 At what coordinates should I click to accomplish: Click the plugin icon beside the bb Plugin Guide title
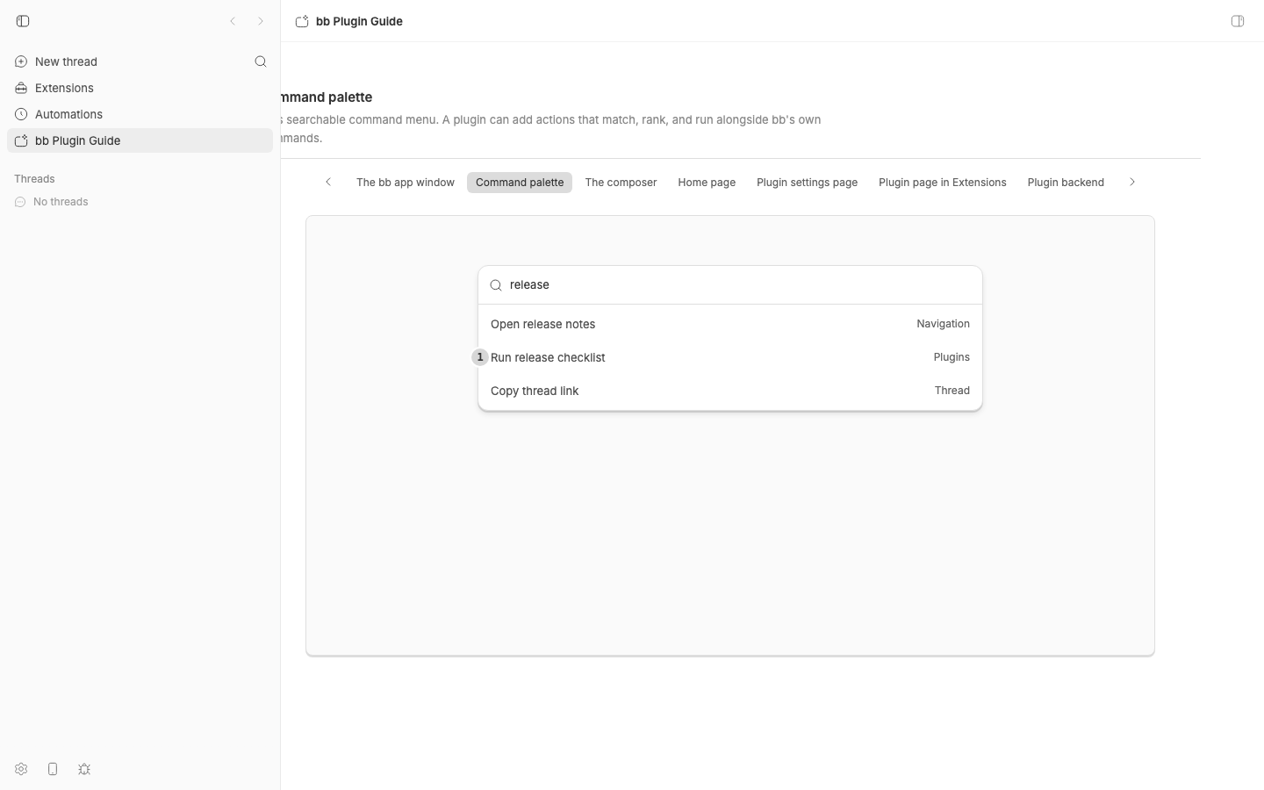[x=302, y=21]
